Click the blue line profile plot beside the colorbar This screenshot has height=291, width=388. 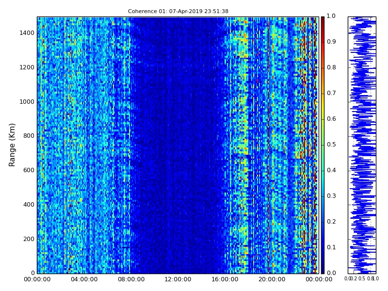(362, 145)
